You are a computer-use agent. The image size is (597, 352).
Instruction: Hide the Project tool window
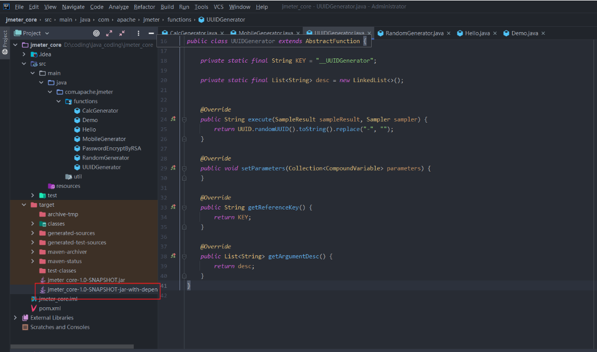pyautogui.click(x=151, y=34)
